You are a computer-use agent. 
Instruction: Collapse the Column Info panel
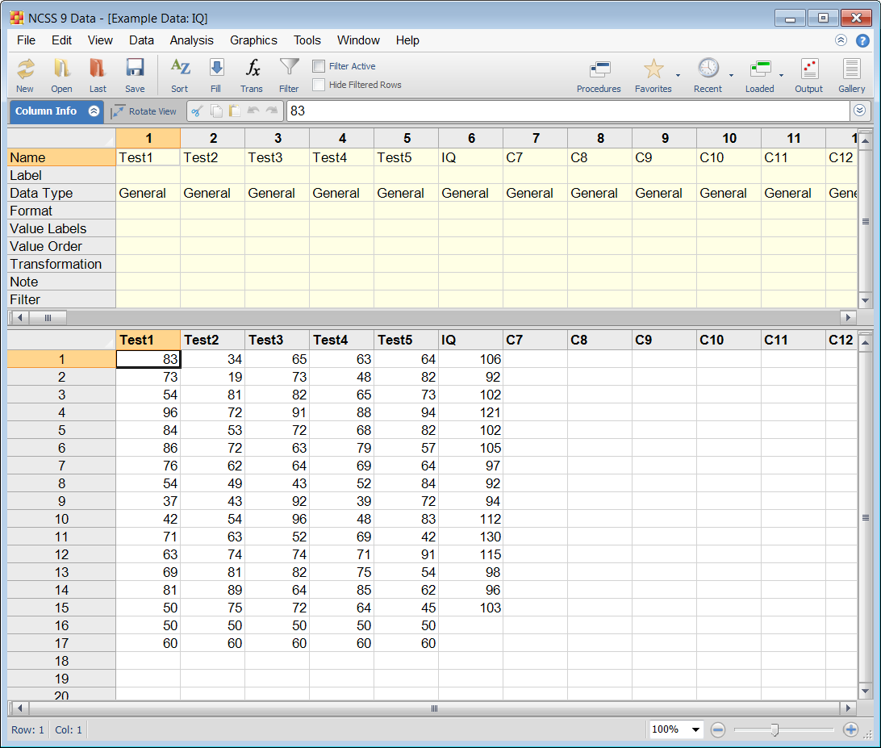(x=94, y=111)
